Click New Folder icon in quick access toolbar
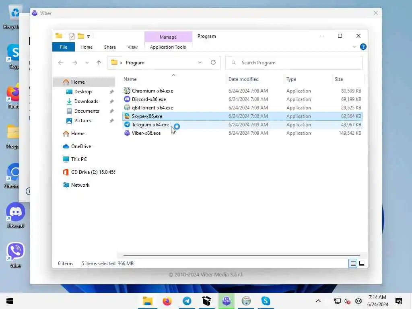 [x=80, y=36]
